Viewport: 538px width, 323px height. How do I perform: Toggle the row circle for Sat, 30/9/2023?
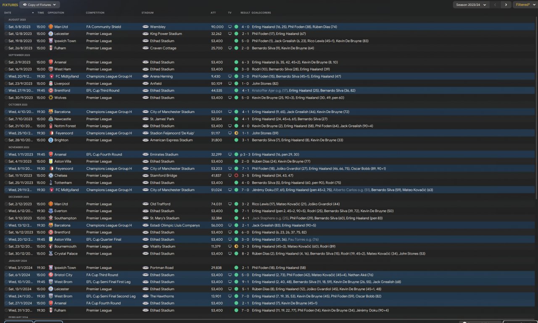tap(6, 98)
